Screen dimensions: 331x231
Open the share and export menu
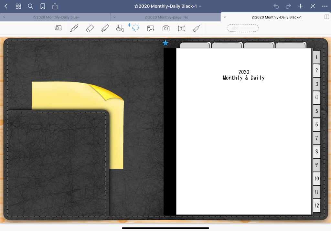tap(55, 6)
